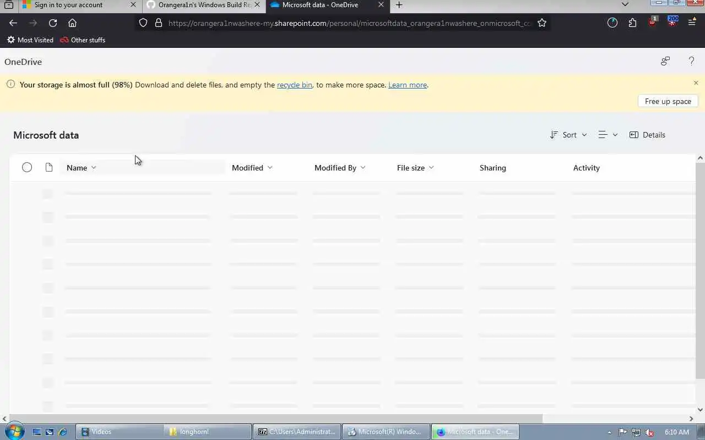Open the muted volume tray icon
The image size is (705, 440).
pos(650,432)
